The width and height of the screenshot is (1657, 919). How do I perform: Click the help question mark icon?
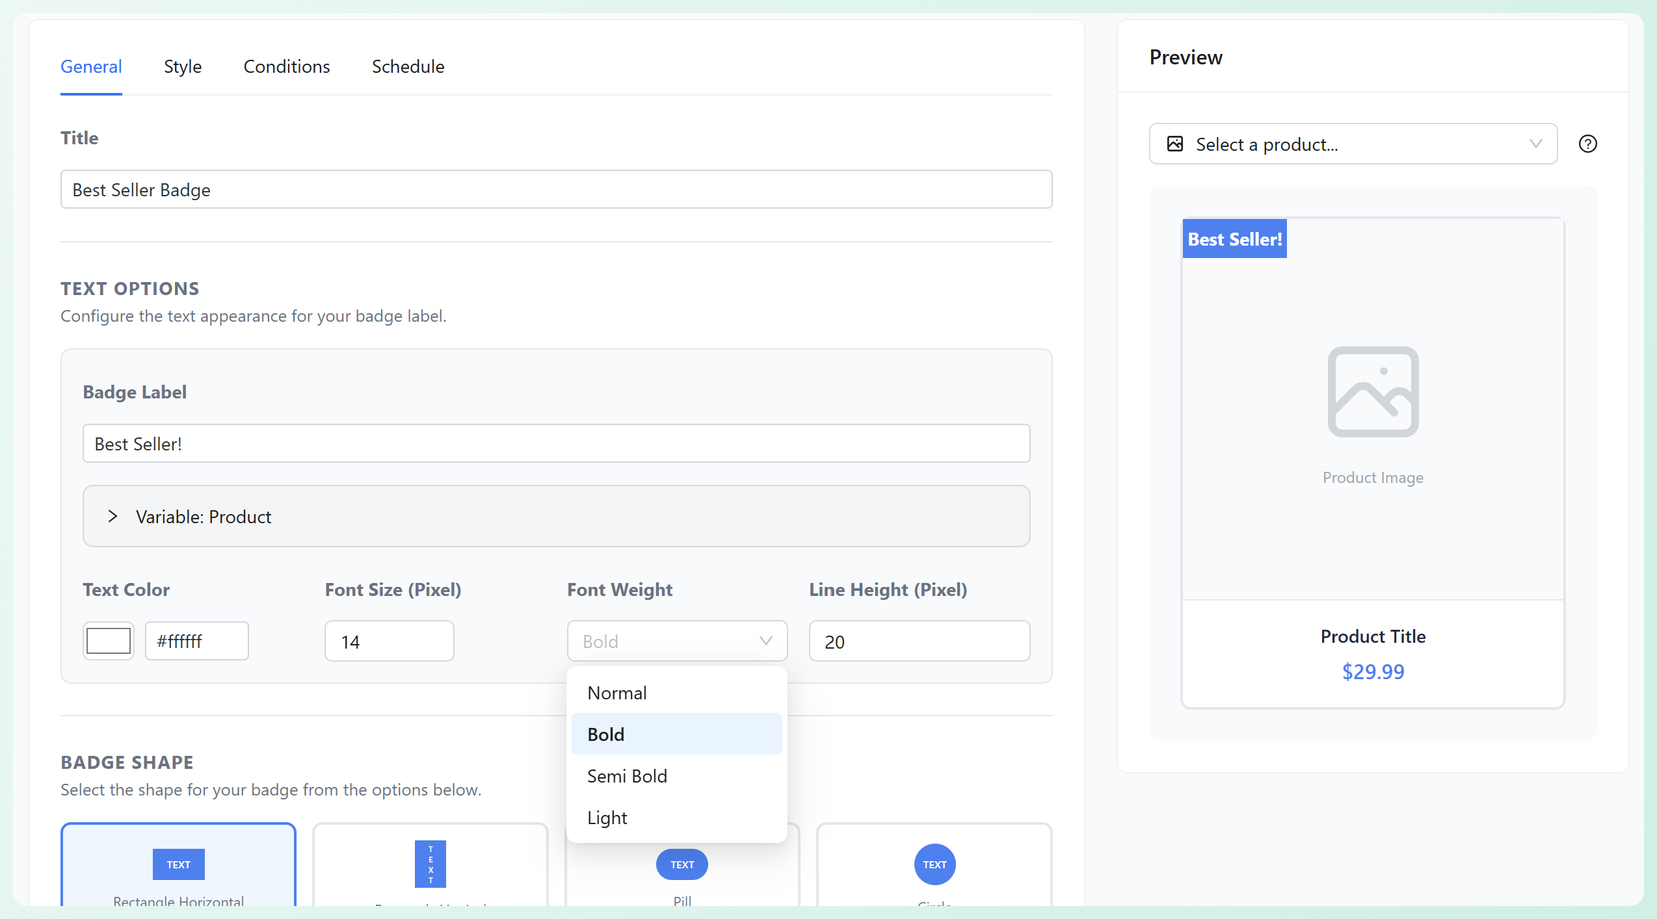tap(1587, 144)
